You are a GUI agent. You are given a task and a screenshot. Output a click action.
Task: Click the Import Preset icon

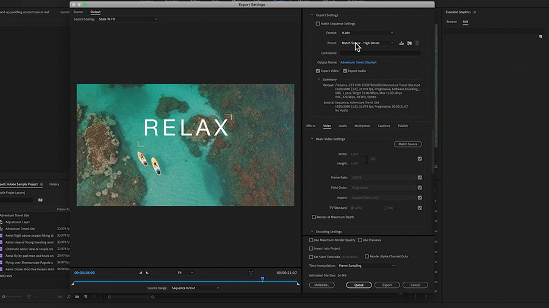point(409,43)
